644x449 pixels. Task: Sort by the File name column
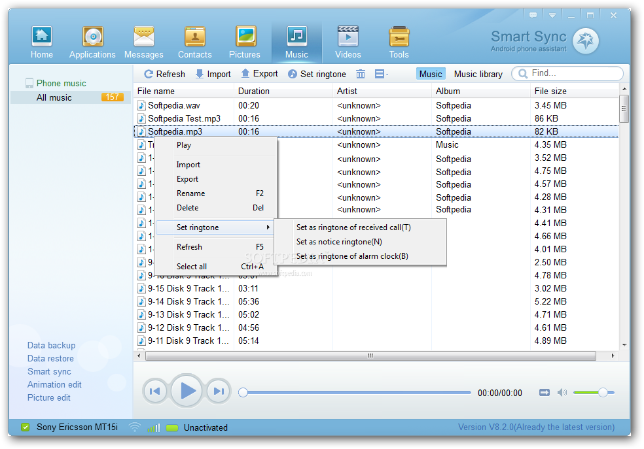tap(184, 91)
